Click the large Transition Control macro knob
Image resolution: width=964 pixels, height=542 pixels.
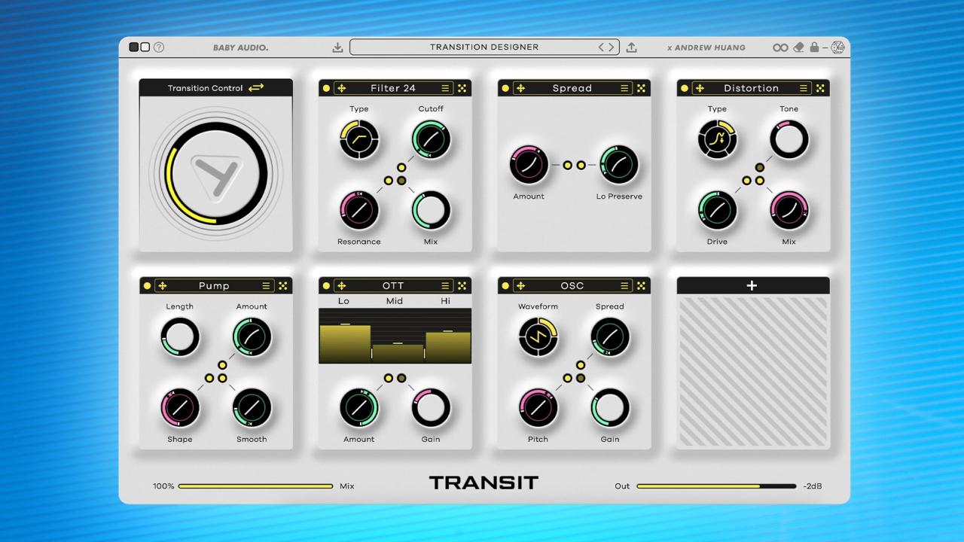(x=216, y=174)
